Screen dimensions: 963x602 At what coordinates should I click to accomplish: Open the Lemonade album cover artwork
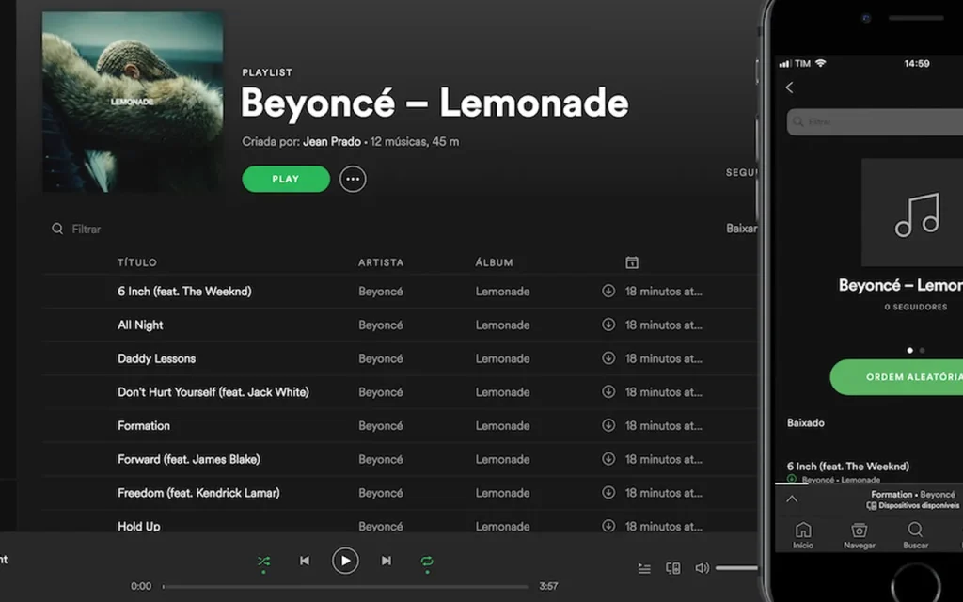click(x=133, y=102)
